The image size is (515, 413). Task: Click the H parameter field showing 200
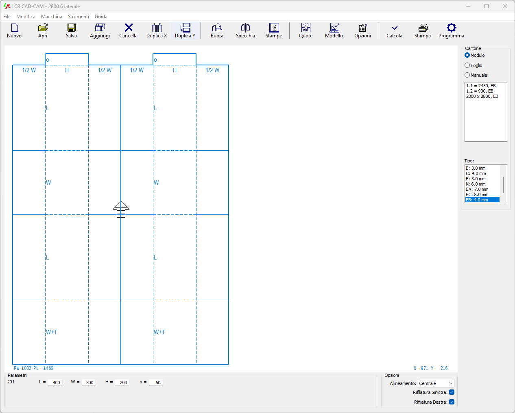tap(122, 383)
